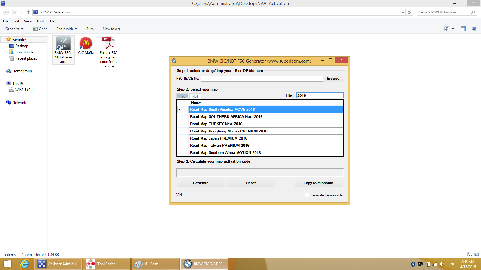481x270 pixels.
Task: Click the folder icon in address bar
Action: [x=36, y=12]
